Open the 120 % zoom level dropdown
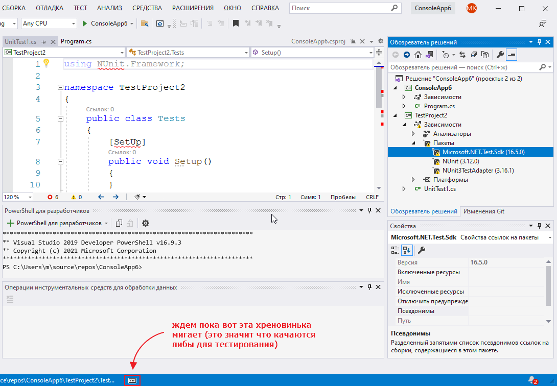Screen dimensions: 557x386 coord(30,197)
